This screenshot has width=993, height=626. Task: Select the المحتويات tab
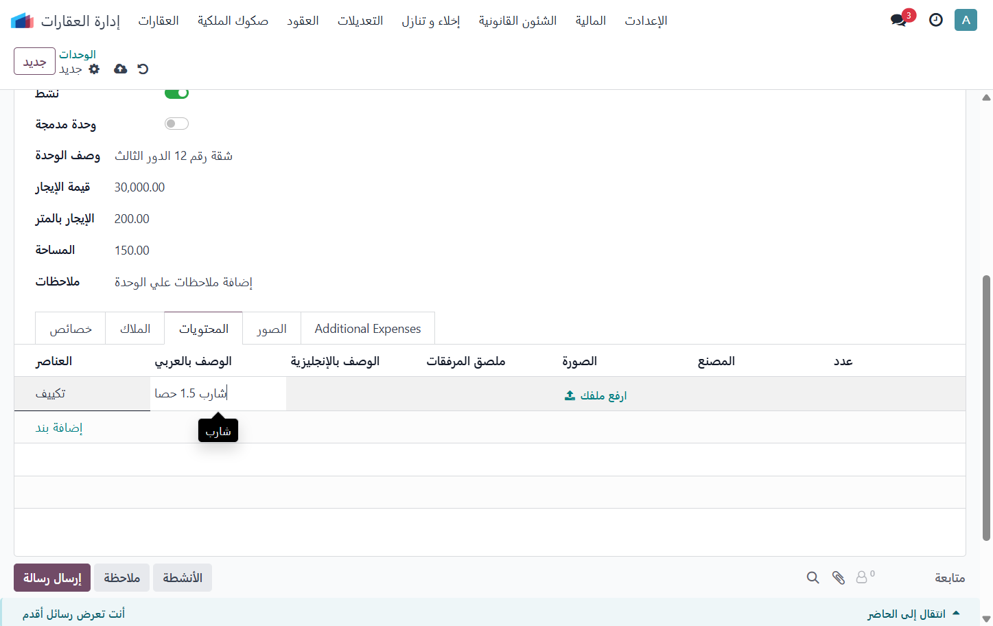pyautogui.click(x=204, y=329)
